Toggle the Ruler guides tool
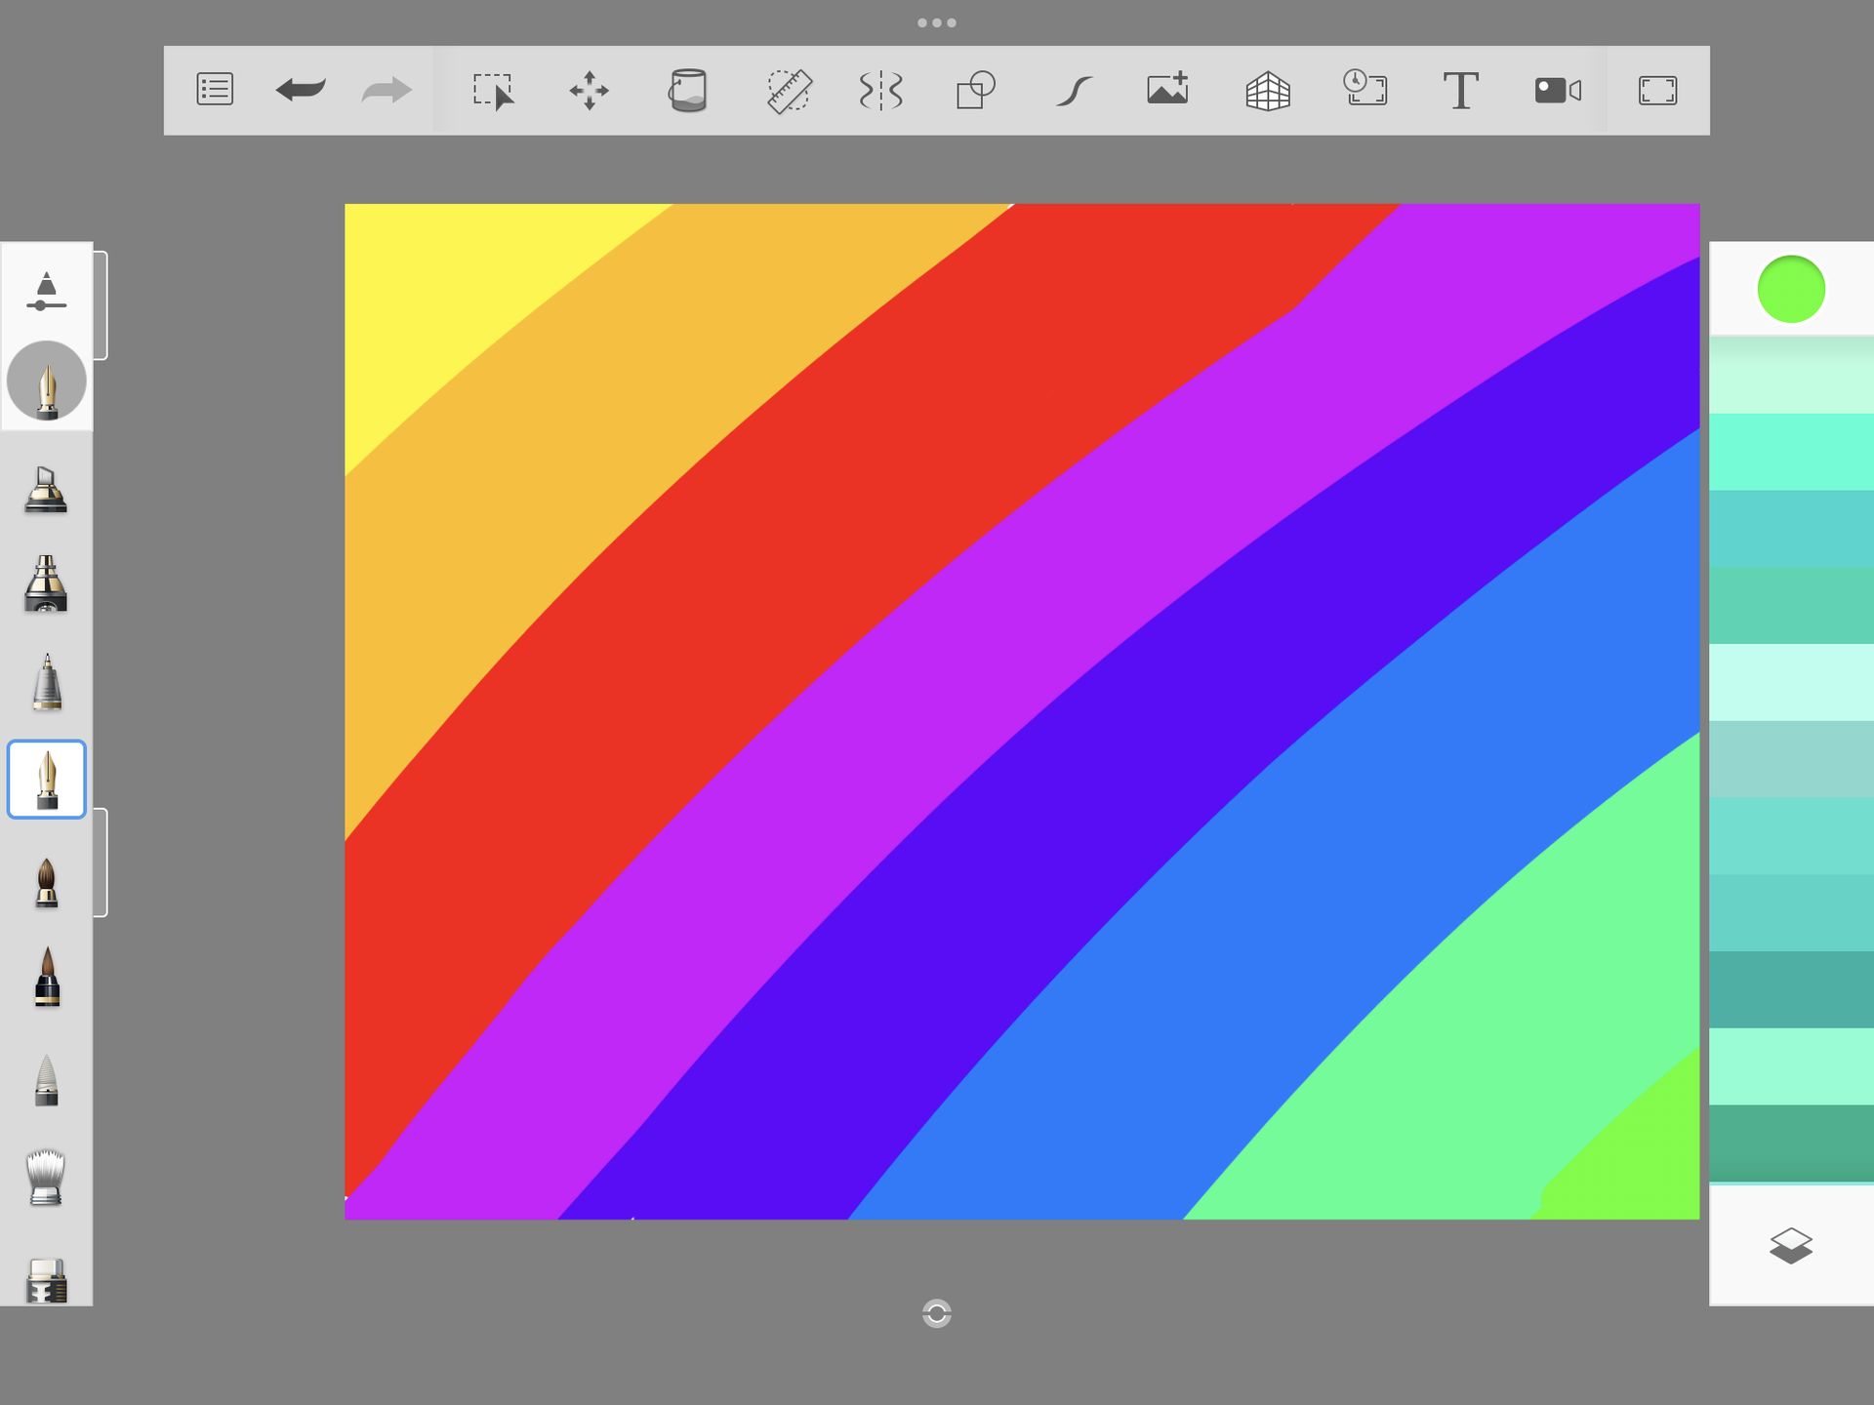 788,91
